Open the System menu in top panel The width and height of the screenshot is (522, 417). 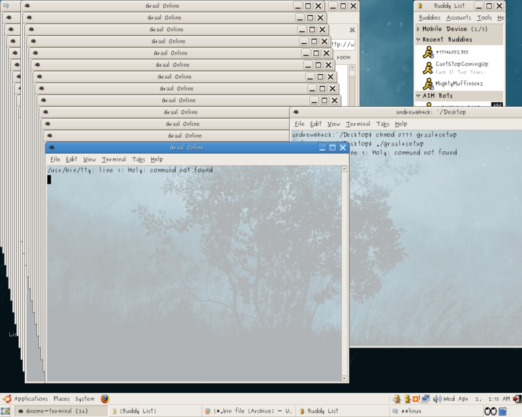coord(85,398)
